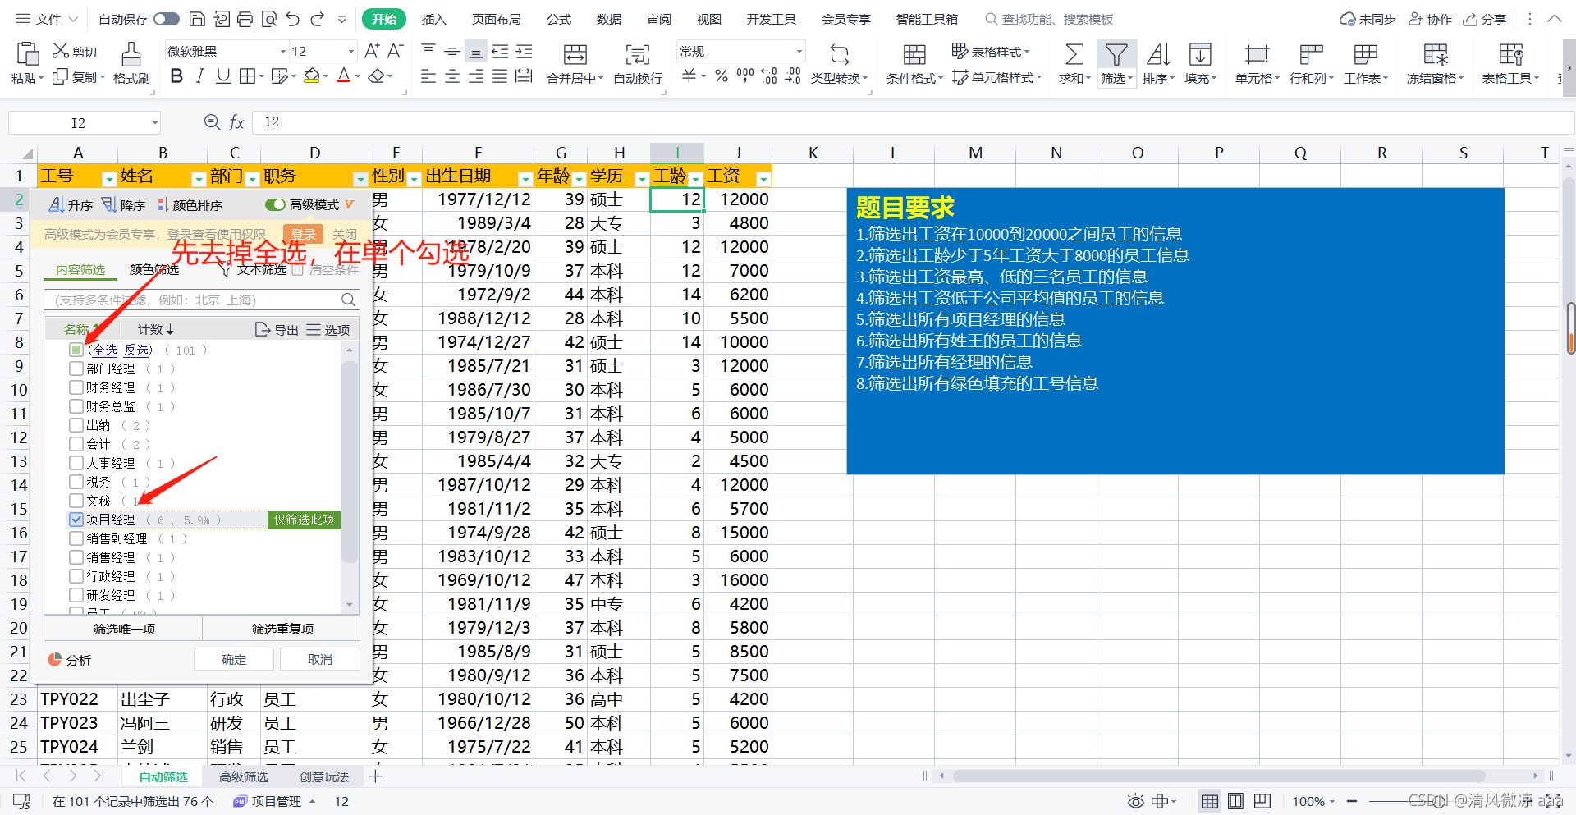1576x815 pixels.
Task: Open the 出生日期 column filter dropdown
Action: 525,178
